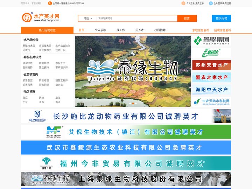252x189 pixels.
Task: Click the 养殖技术员 job link
Action: pyautogui.click(x=29, y=46)
